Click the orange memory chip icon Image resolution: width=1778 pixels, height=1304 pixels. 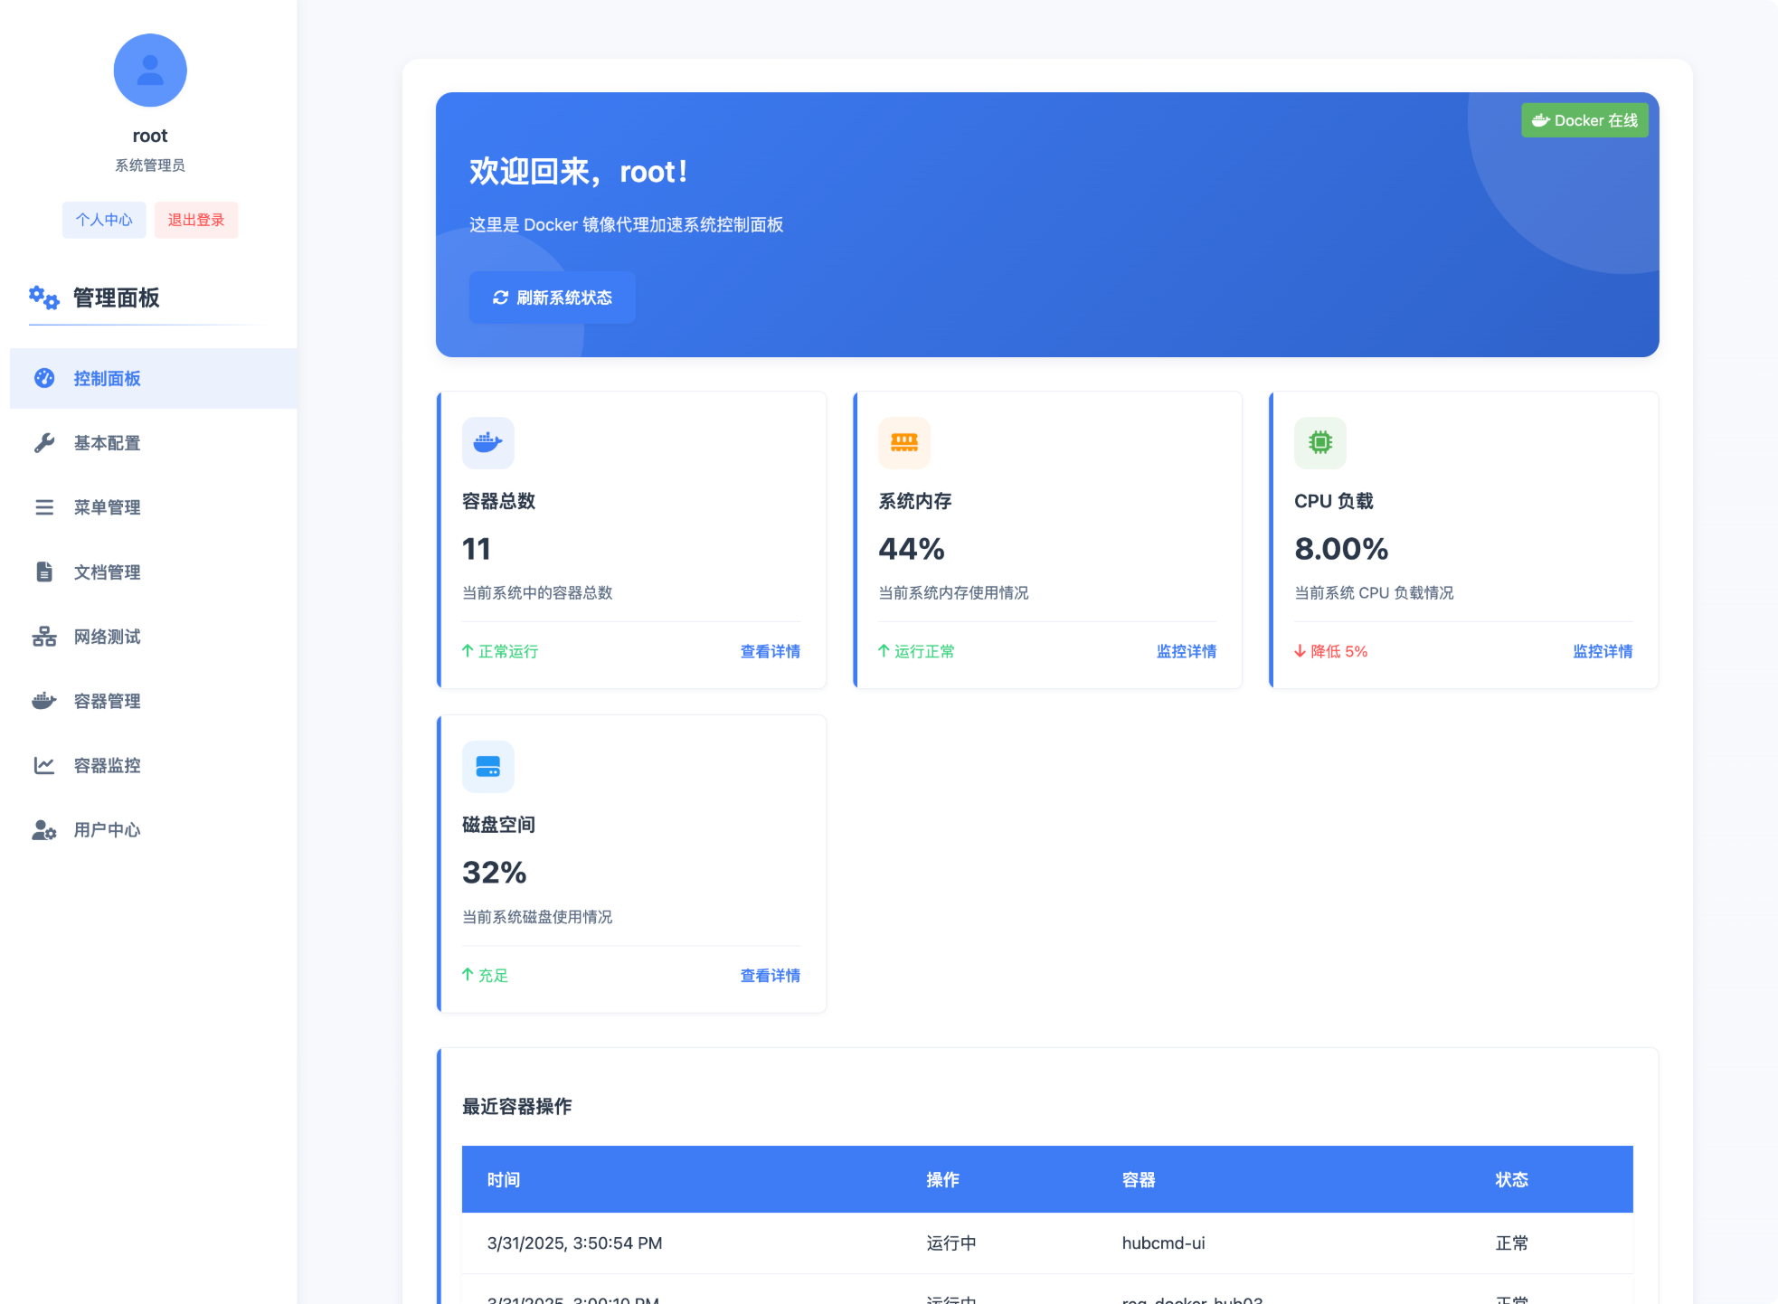click(x=903, y=442)
